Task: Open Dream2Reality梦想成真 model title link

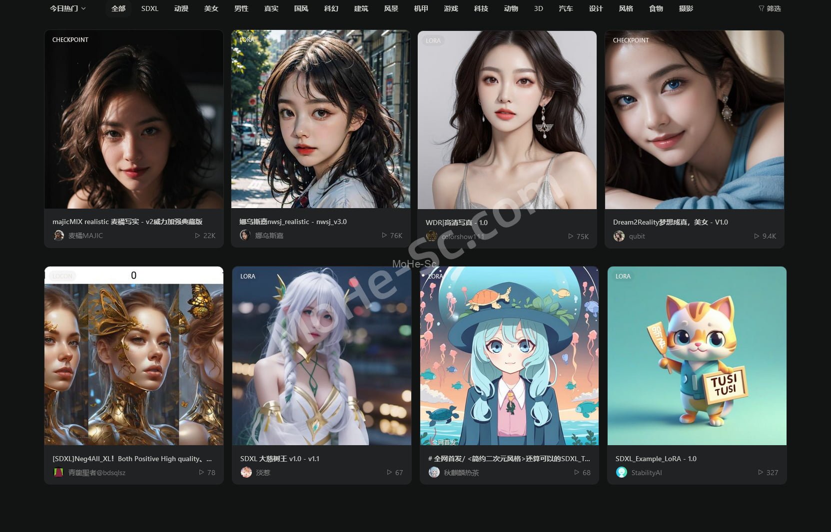Action: point(670,222)
